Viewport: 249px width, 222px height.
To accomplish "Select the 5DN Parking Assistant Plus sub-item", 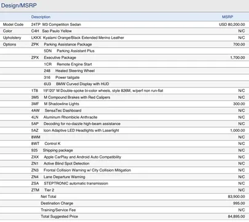I will tap(69, 51).
